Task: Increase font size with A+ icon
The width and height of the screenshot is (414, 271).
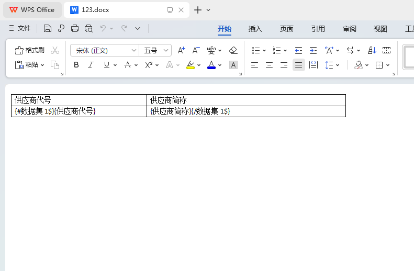Action: [182, 50]
